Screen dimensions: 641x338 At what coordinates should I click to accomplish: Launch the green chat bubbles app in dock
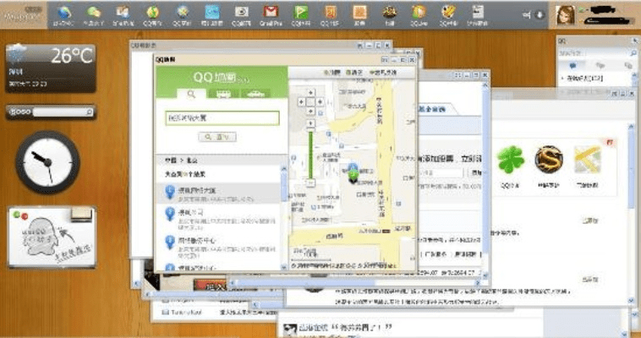tap(94, 13)
